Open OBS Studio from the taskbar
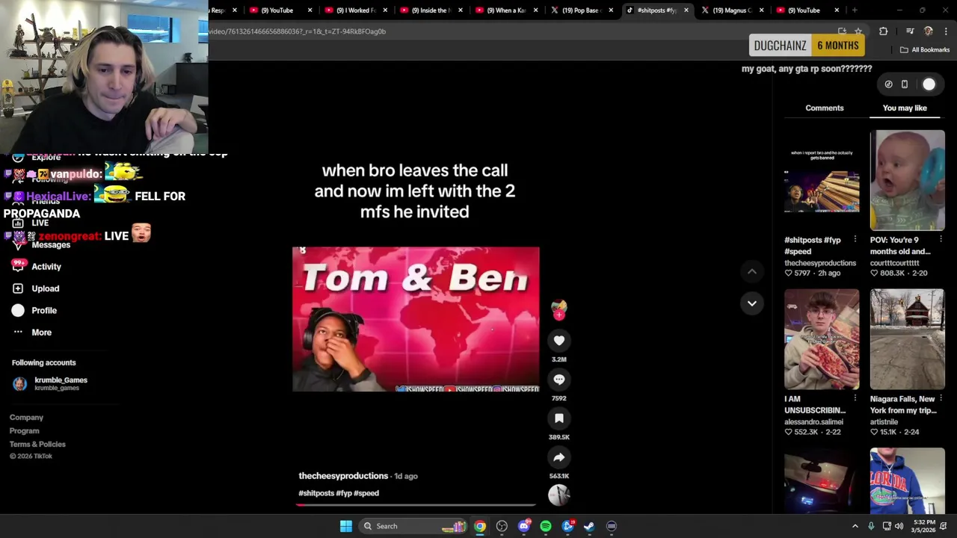 [502, 526]
